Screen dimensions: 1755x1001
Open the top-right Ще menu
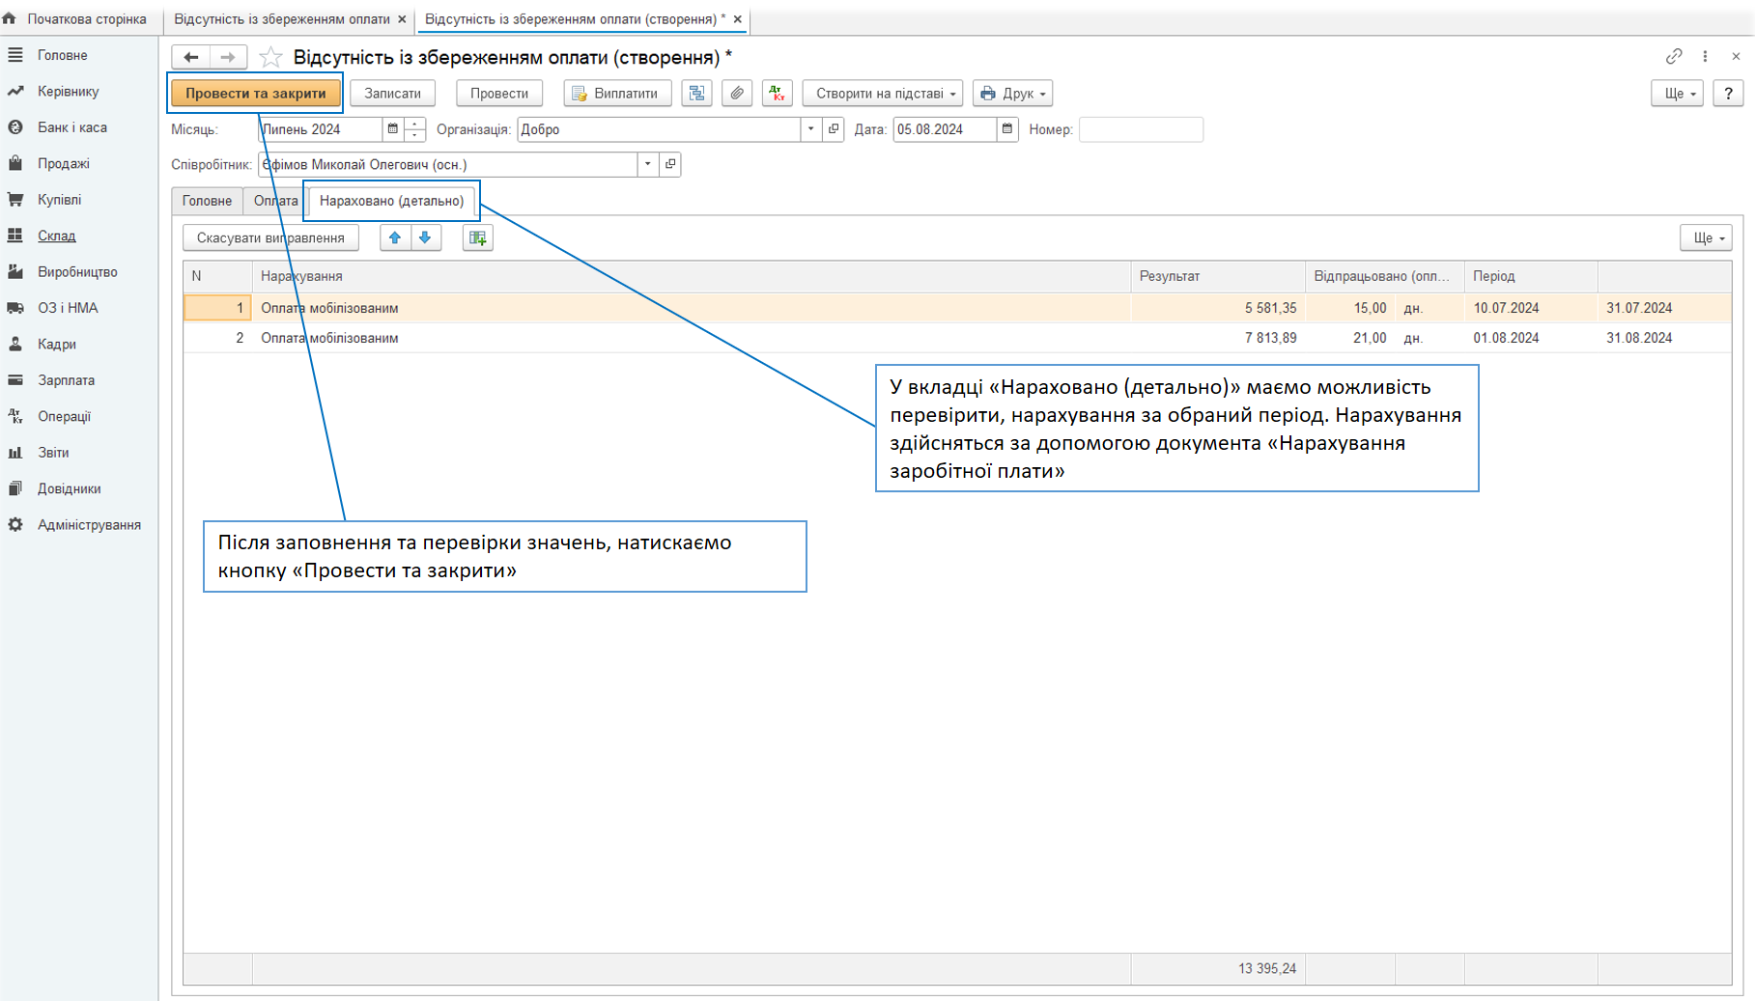(x=1678, y=94)
